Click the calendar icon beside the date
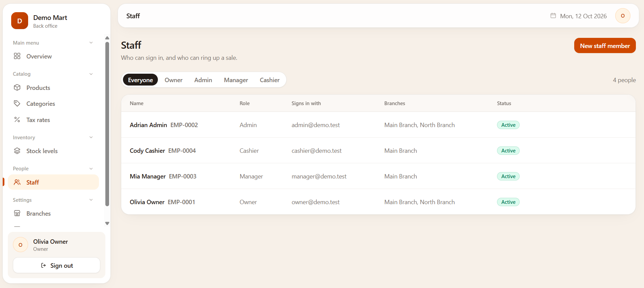 (553, 16)
